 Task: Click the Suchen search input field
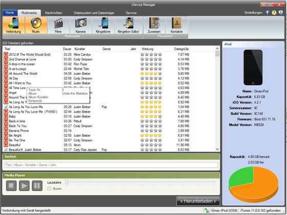[111, 165]
